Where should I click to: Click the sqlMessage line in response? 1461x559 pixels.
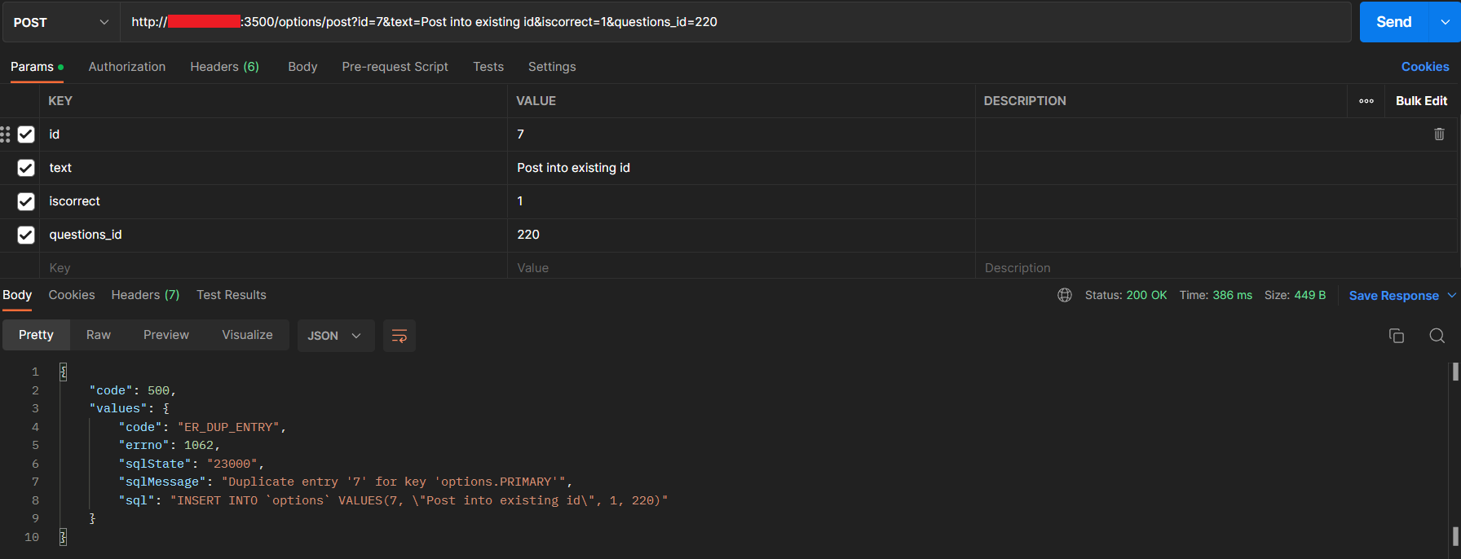click(345, 482)
